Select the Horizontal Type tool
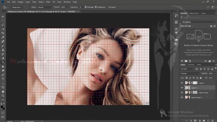Viewport: 217px width, 122px height. (3, 79)
